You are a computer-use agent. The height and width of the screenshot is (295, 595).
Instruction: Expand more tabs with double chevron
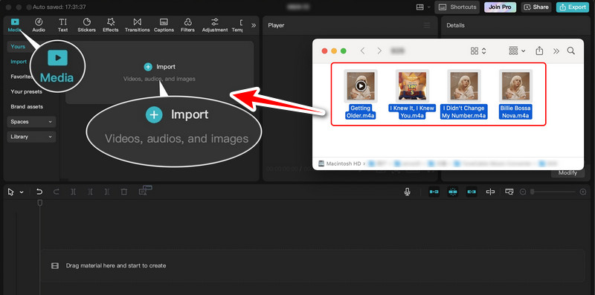click(x=254, y=25)
